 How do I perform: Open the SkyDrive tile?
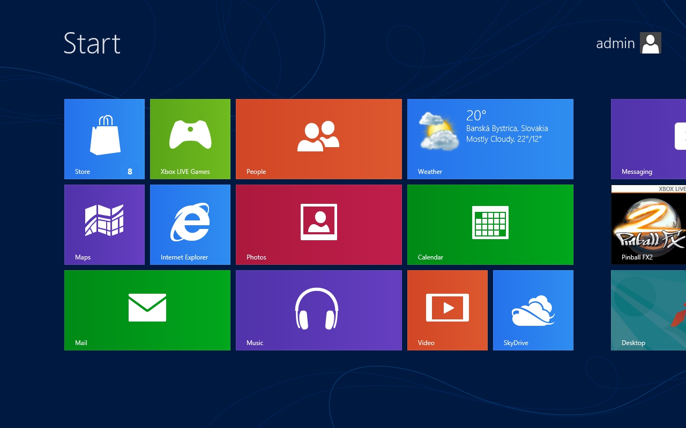tap(533, 310)
